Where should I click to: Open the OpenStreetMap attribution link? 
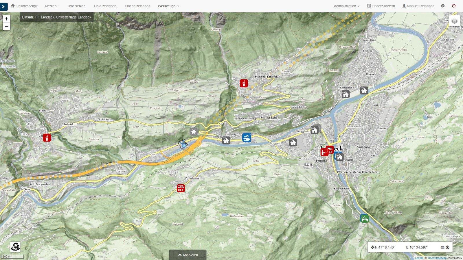437,258
